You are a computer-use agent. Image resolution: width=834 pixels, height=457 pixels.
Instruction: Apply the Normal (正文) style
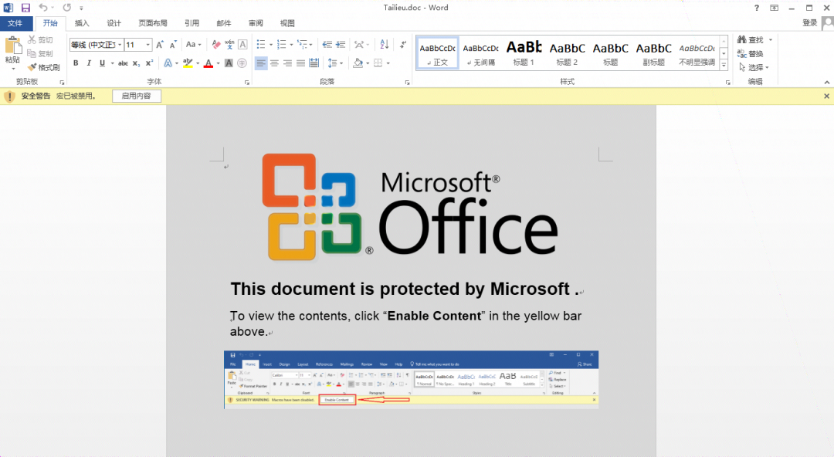(x=437, y=53)
